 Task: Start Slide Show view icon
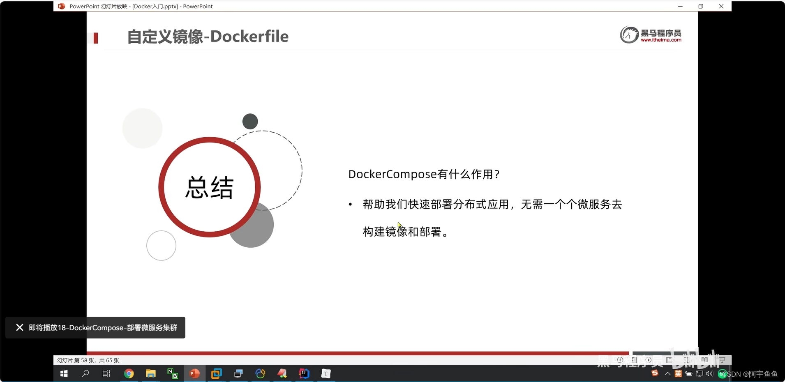[722, 360]
